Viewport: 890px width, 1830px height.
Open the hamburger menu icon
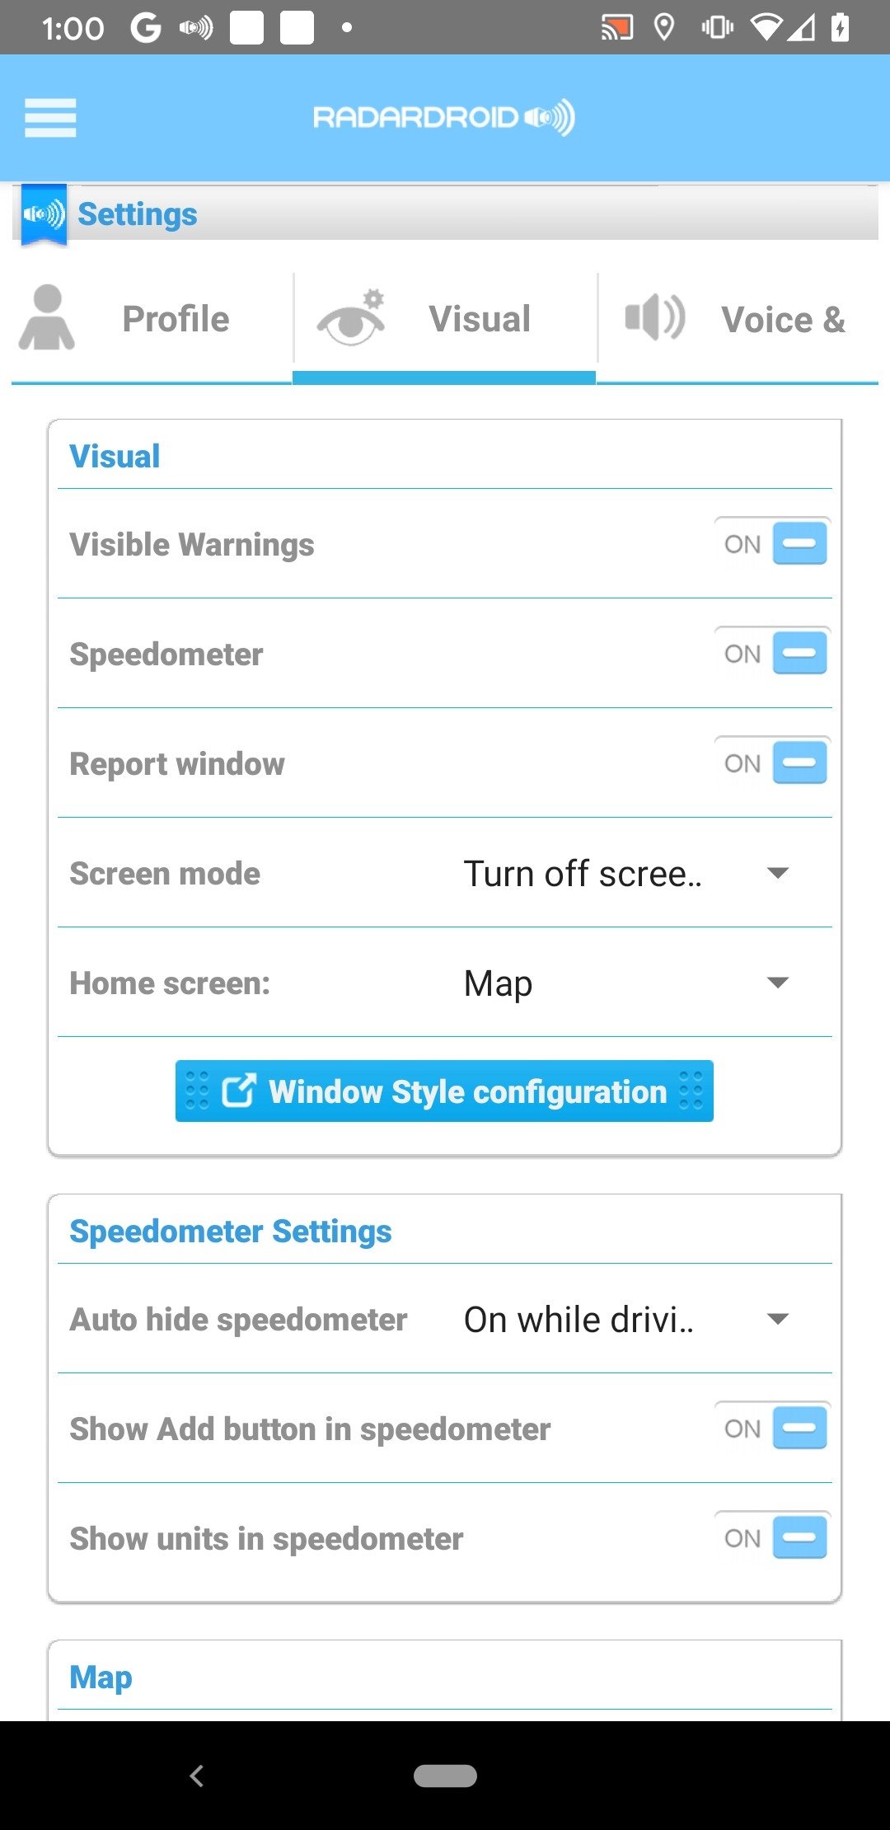50,118
